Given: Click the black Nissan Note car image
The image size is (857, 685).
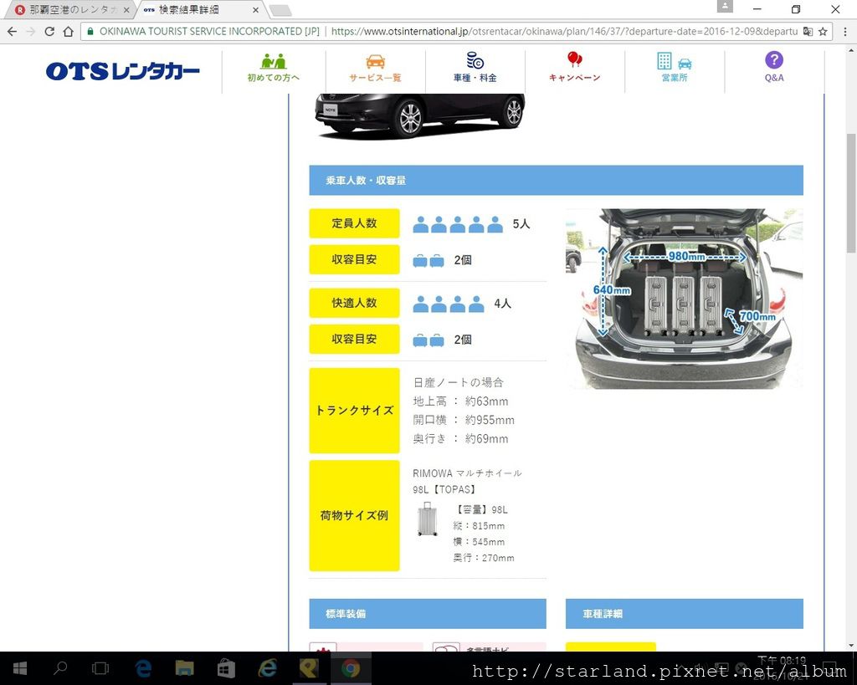Looking at the screenshot, I should (420, 115).
